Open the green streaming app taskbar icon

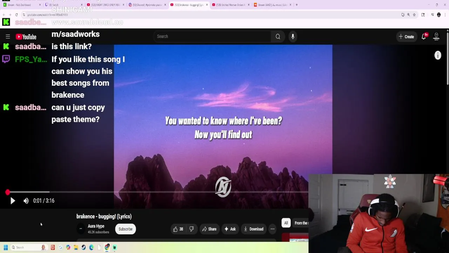pos(114,247)
